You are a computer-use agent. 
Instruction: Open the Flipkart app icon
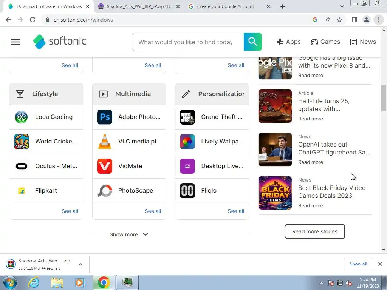(22, 191)
